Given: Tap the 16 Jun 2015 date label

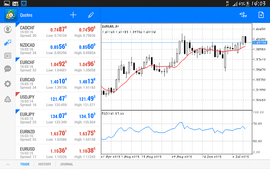Looking at the screenshot, I should tap(212, 156).
